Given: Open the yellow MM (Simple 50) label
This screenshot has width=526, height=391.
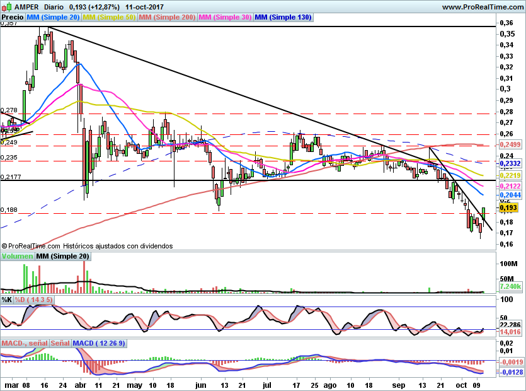Looking at the screenshot, I should (109, 17).
